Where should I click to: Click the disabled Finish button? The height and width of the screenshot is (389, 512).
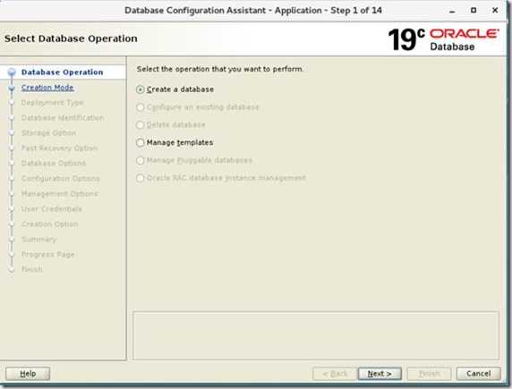coord(430,374)
